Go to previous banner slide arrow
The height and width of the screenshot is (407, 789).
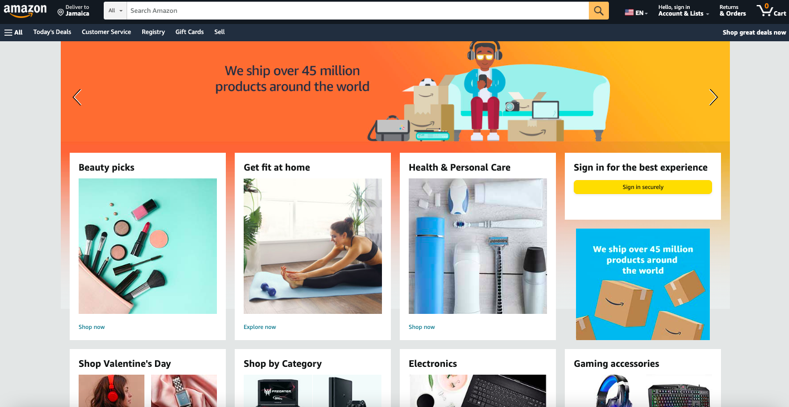point(78,97)
